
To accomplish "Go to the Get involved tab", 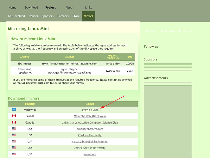I will [x=16, y=16].
